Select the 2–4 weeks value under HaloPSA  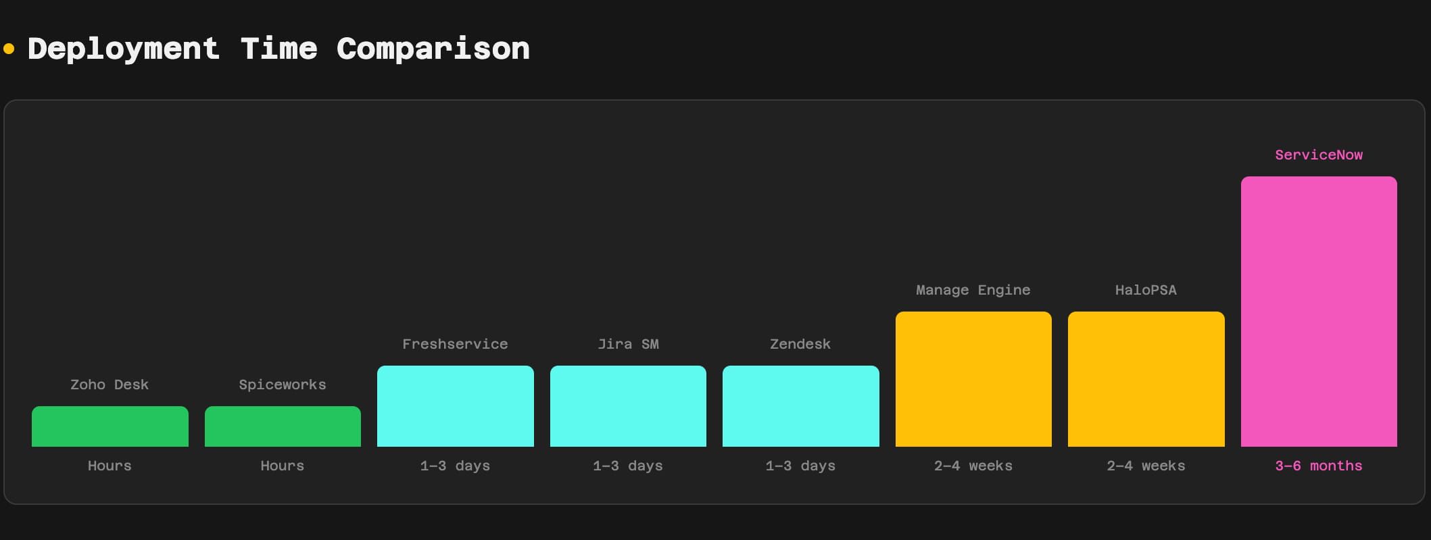point(1146,466)
